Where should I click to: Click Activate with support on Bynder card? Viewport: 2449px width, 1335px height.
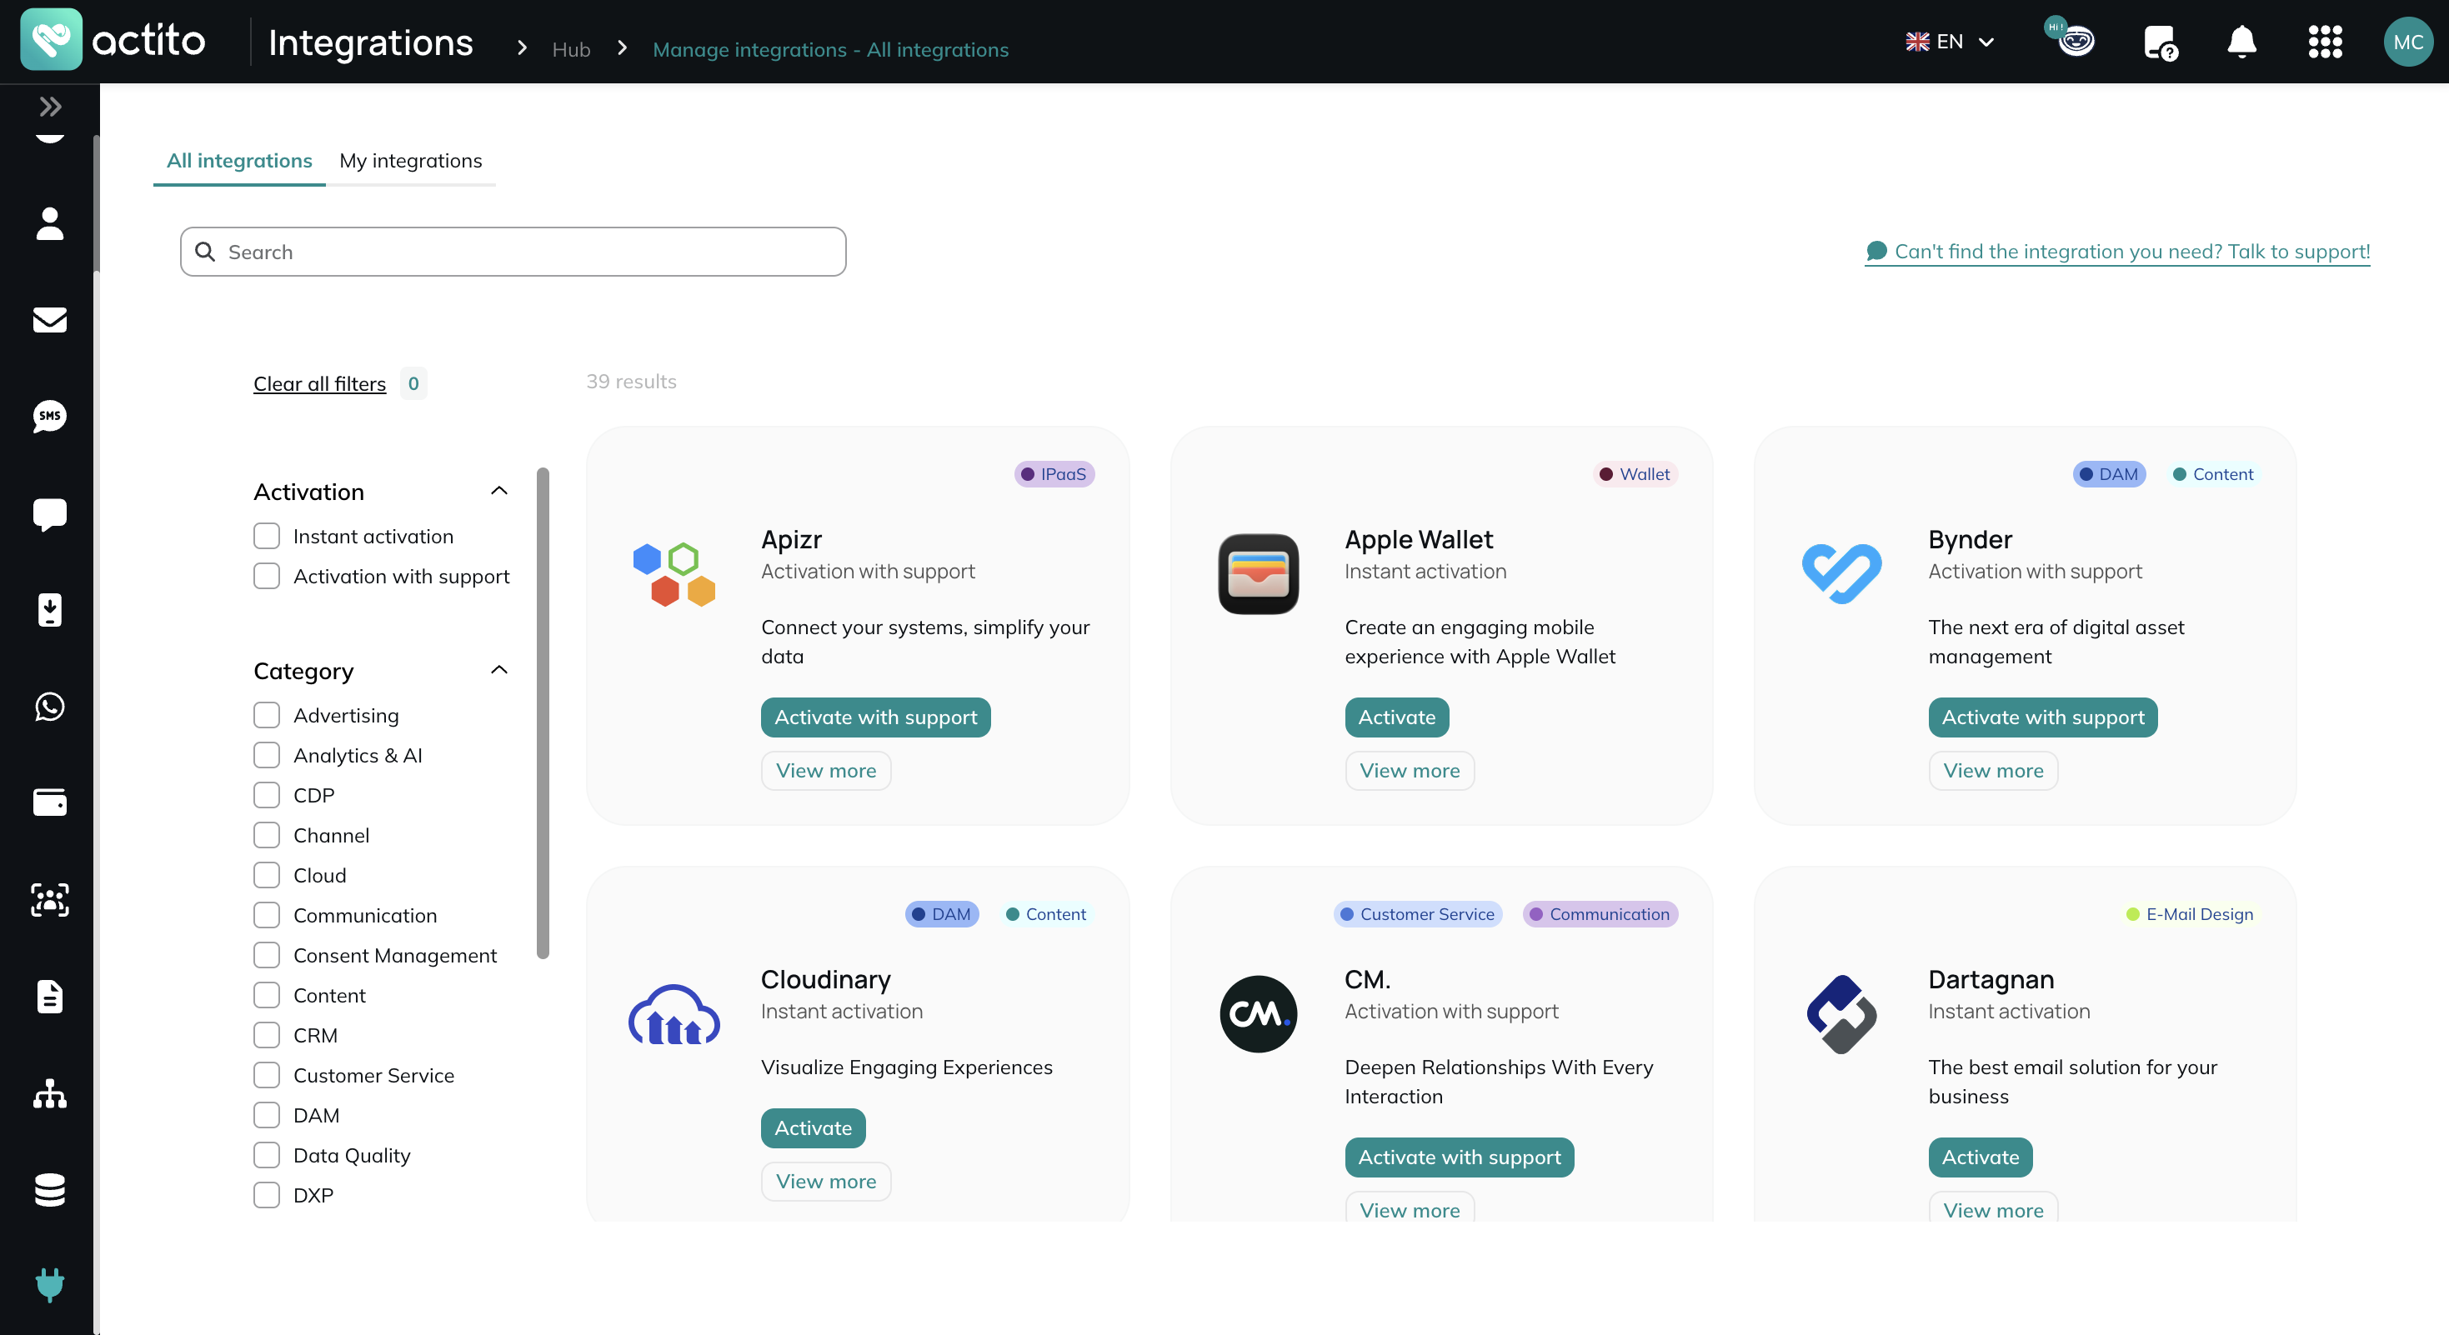click(x=2043, y=717)
